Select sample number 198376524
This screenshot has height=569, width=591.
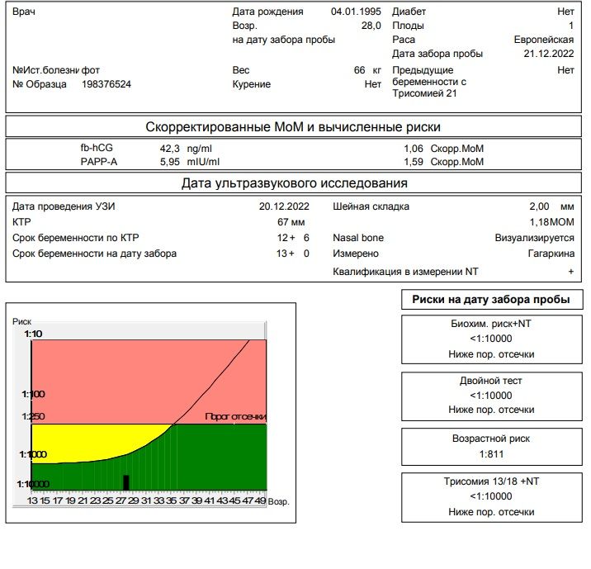coord(106,84)
